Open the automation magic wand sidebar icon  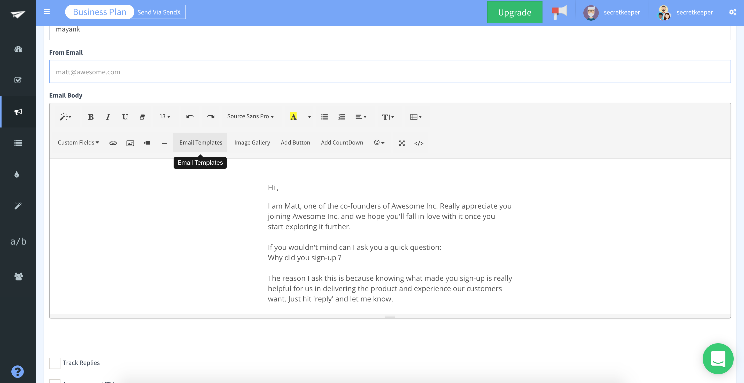(18, 205)
